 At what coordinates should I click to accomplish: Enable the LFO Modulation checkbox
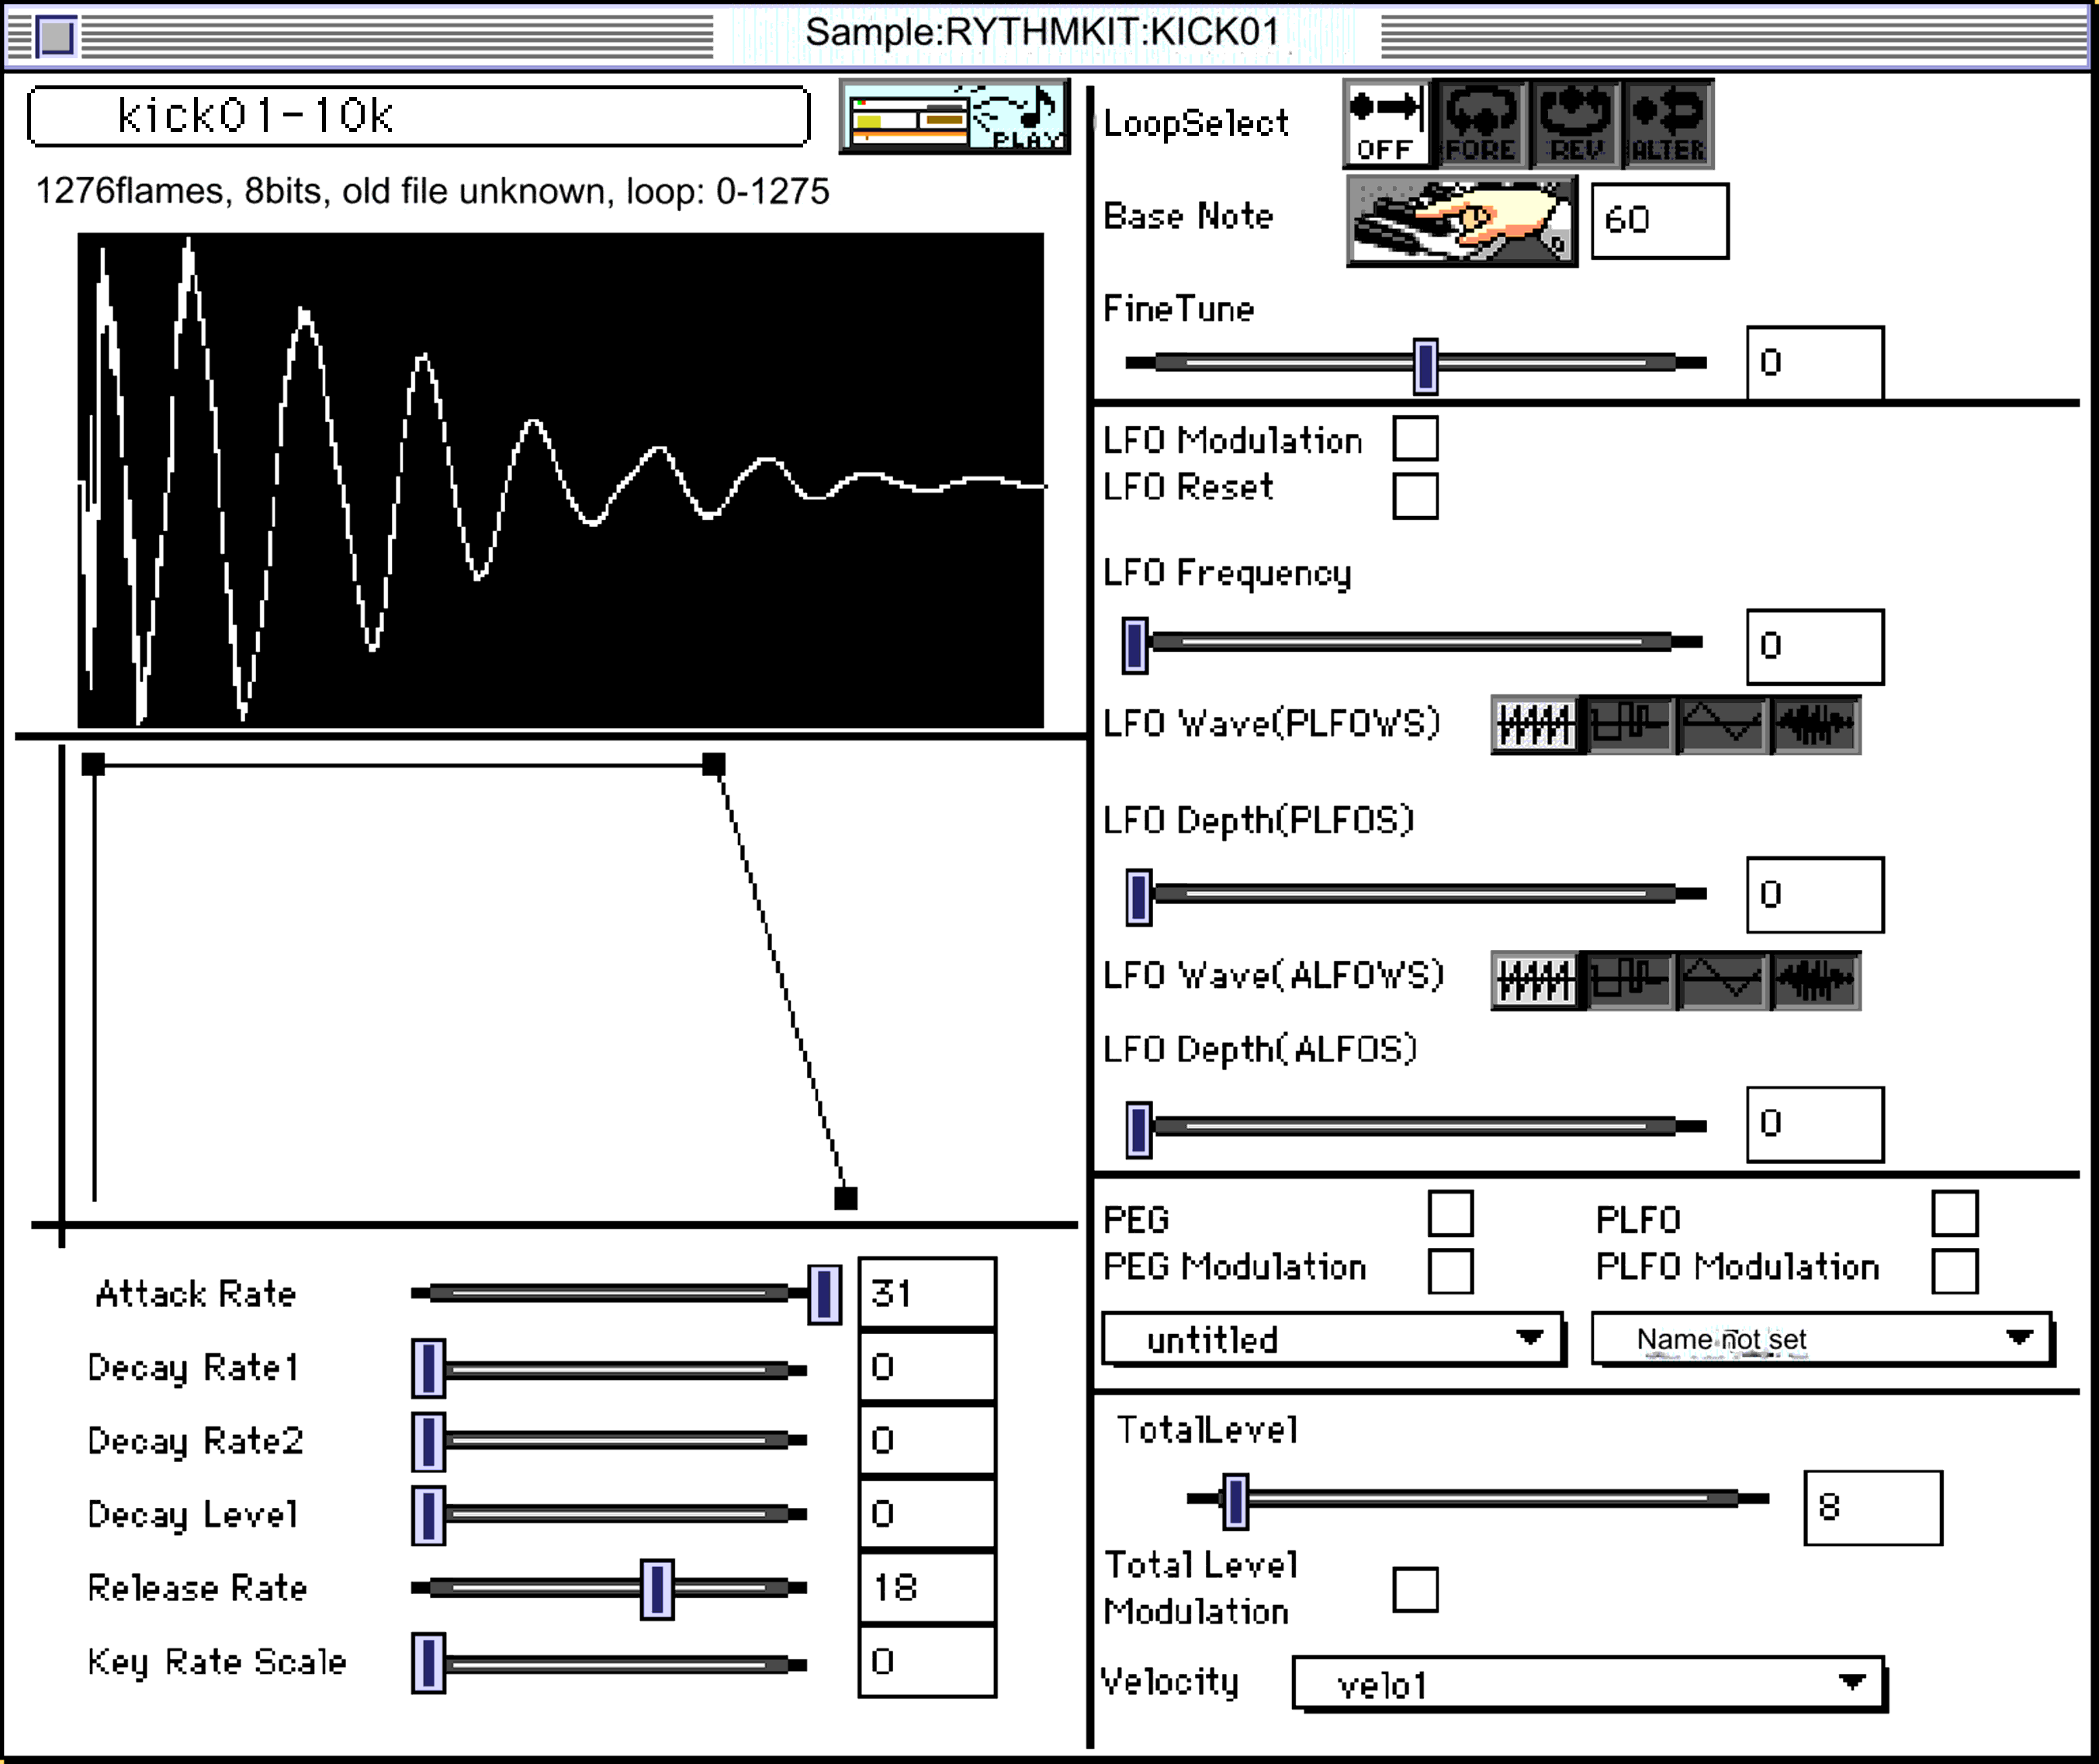tap(1415, 439)
